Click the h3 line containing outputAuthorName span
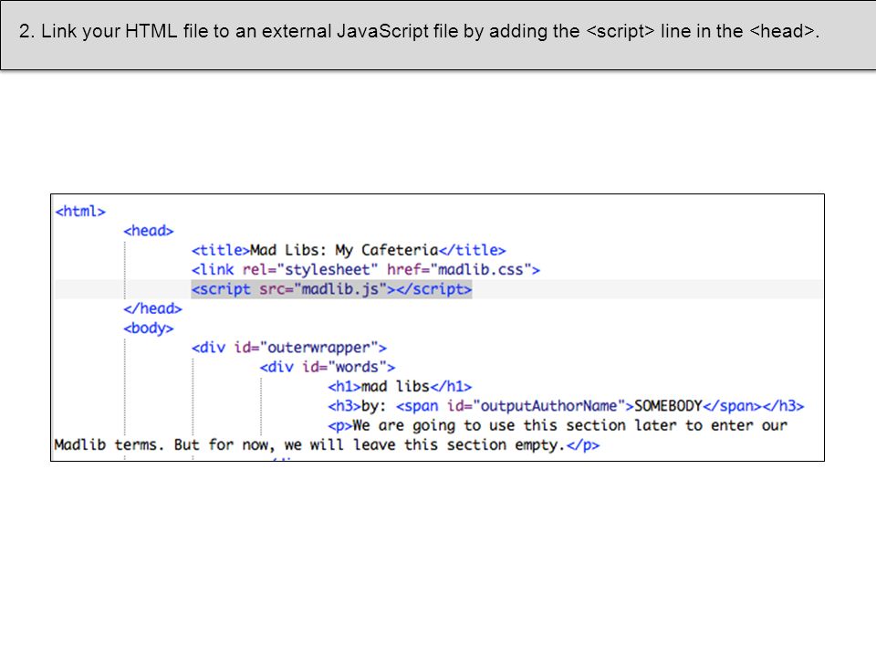876x657 pixels. 566,406
